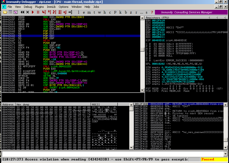Open the Options menu
Viewport: 229px width, 163px height.
(64, 7)
